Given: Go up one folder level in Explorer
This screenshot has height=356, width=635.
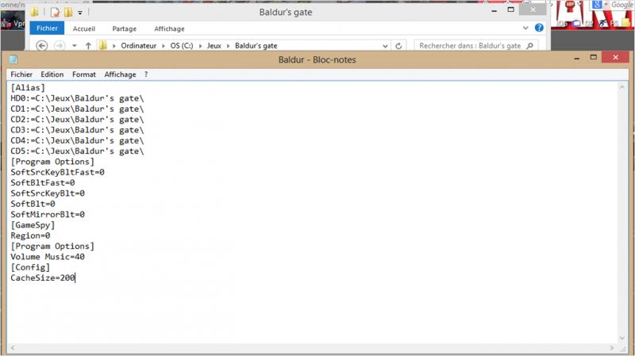Looking at the screenshot, I should click(x=88, y=46).
